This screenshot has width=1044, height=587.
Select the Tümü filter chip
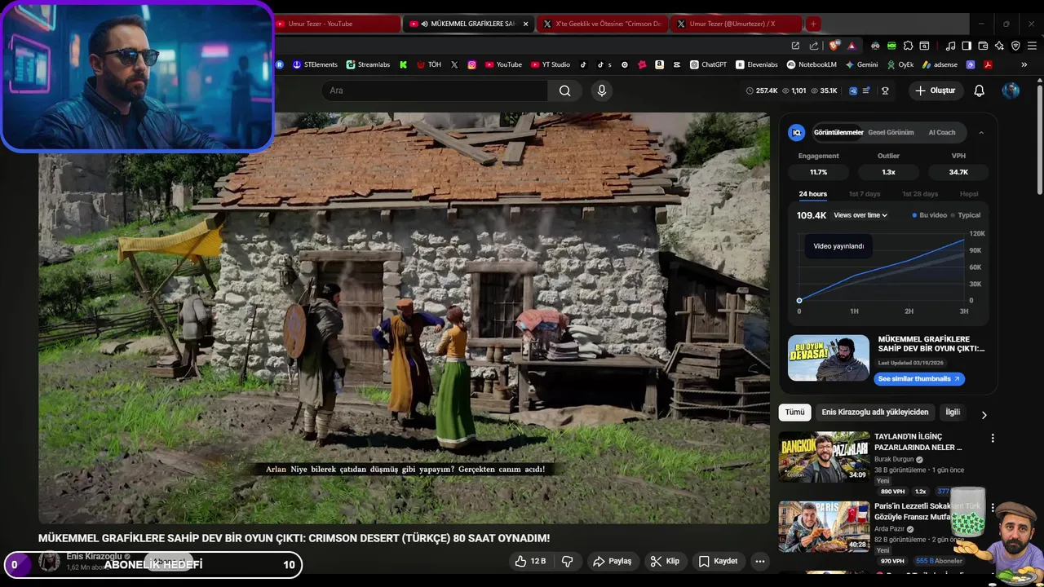click(x=794, y=413)
